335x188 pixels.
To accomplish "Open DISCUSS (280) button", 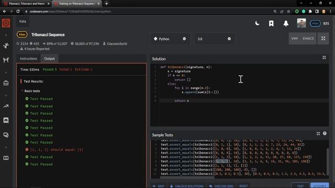I will pyautogui.click(x=221, y=186).
